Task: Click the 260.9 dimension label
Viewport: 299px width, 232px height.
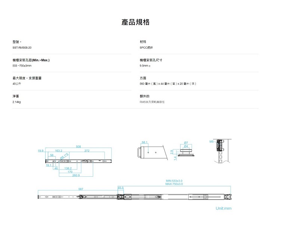Action: tap(76, 175)
